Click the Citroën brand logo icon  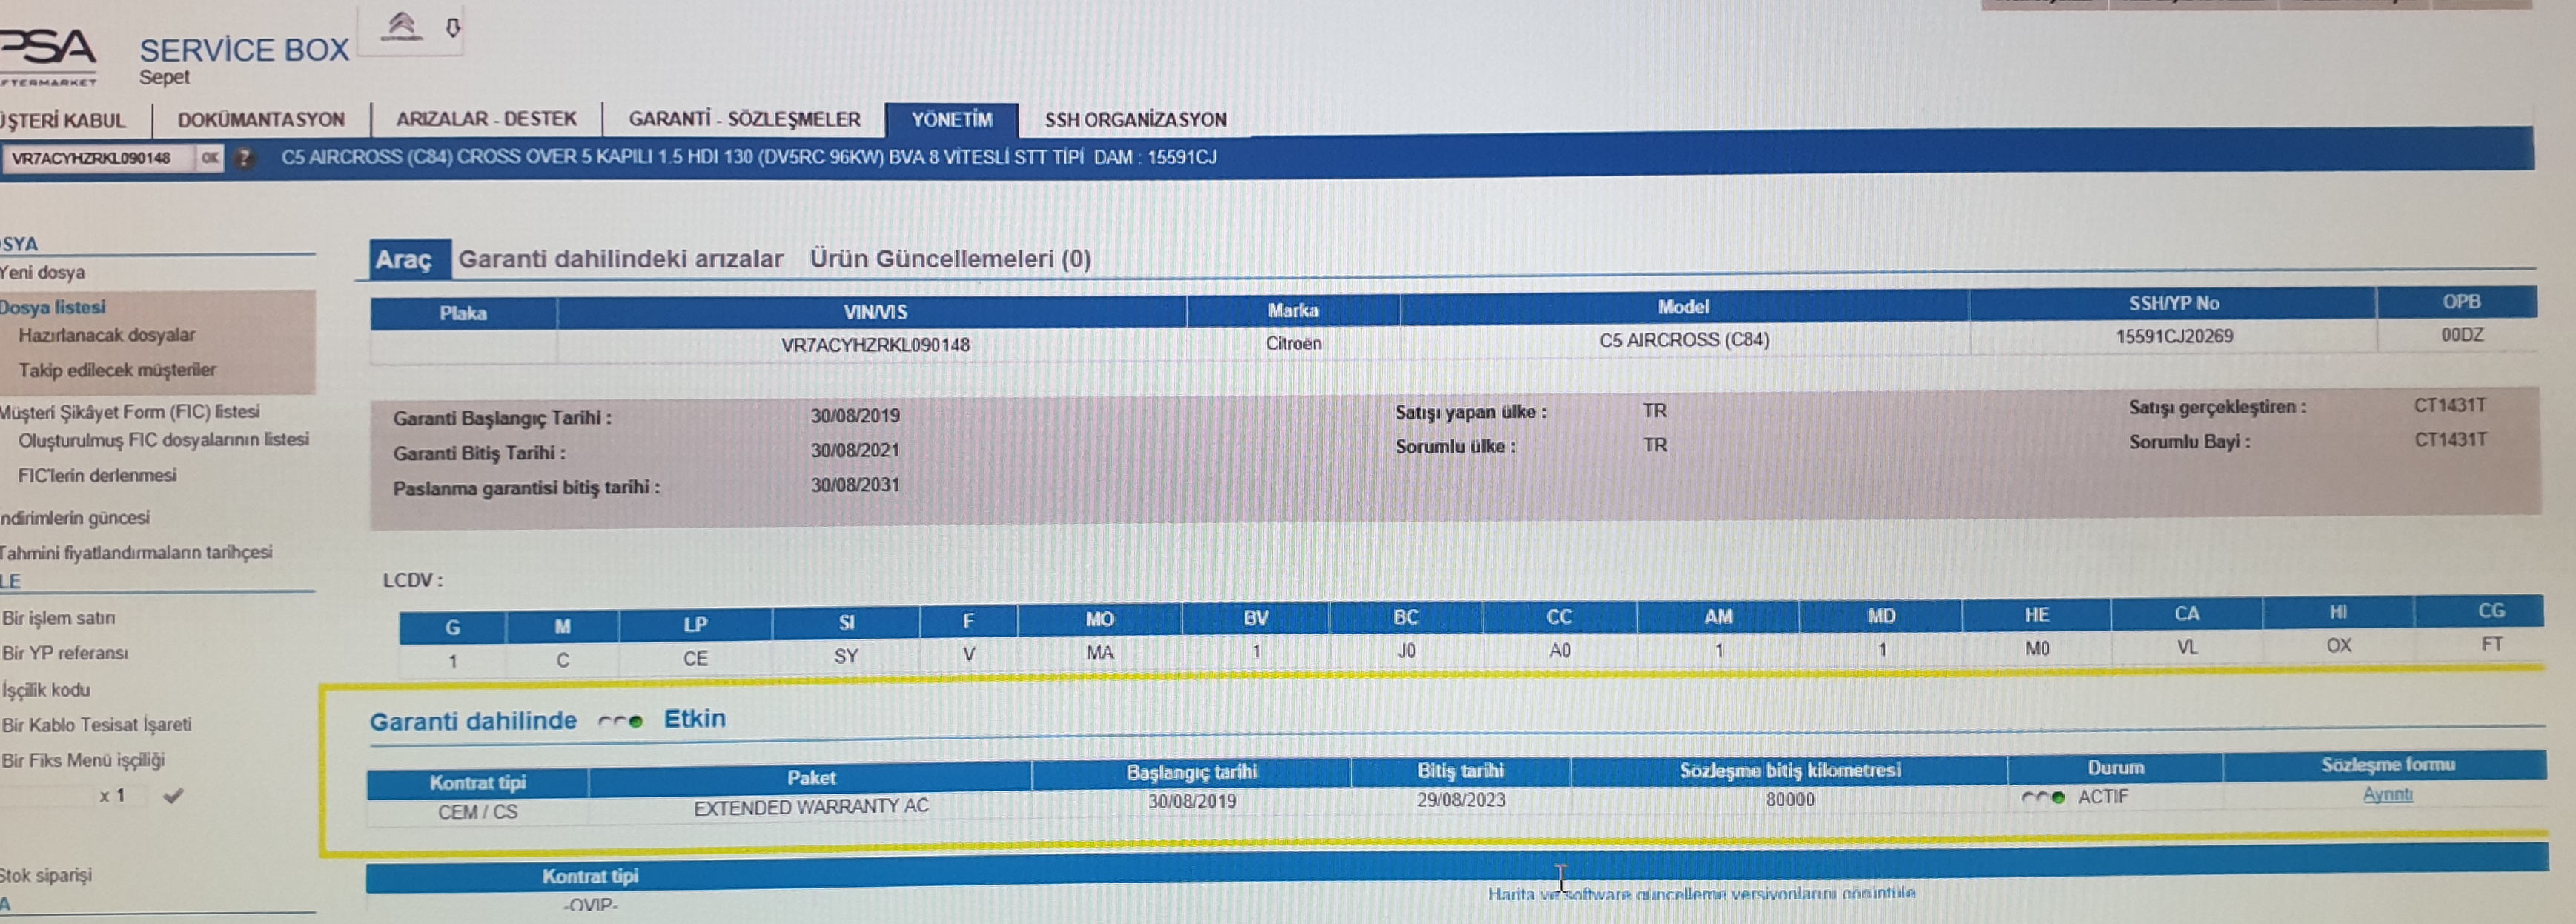[402, 26]
